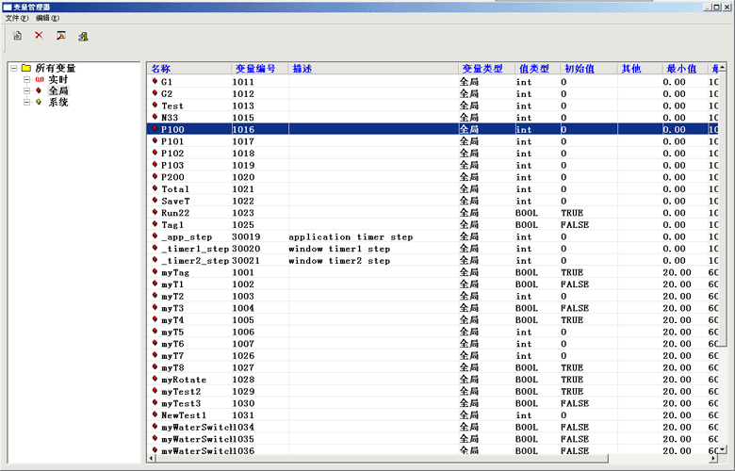
Task: Click the third toolbar icon for variable properties
Action: tap(61, 36)
